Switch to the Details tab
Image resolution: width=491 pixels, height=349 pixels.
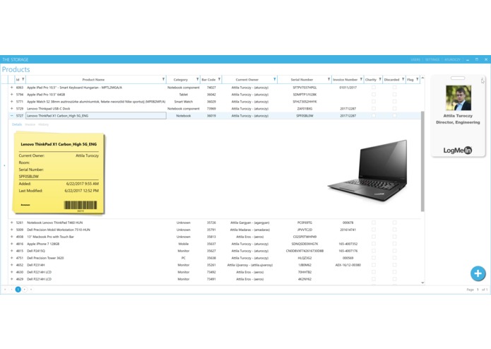[17, 124]
